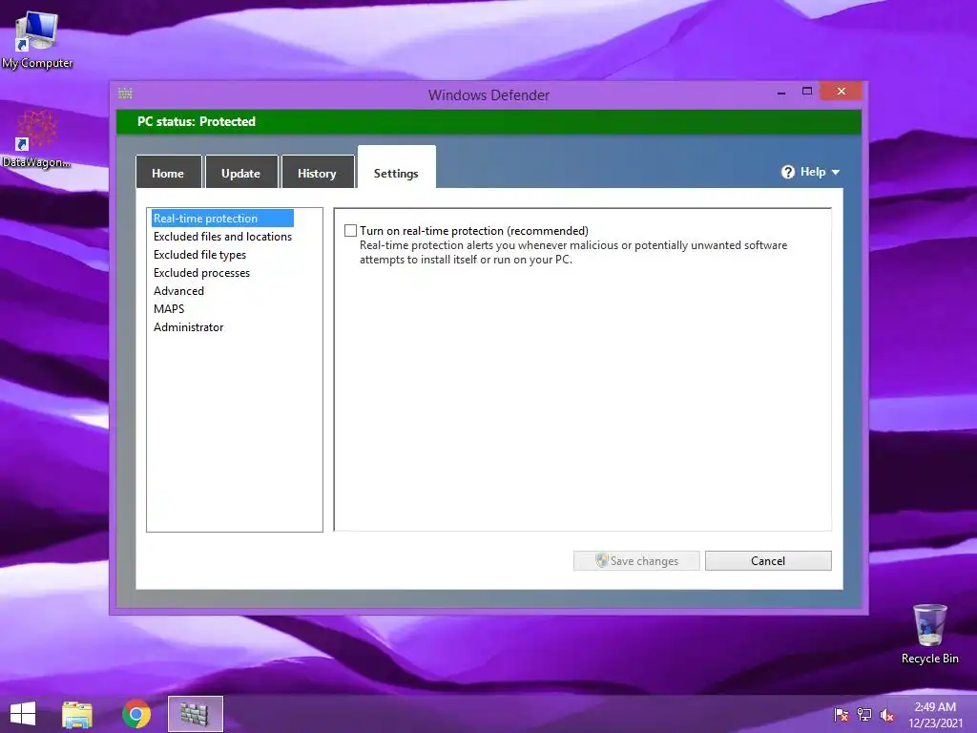Click the PC status: Protected banner

pos(488,121)
